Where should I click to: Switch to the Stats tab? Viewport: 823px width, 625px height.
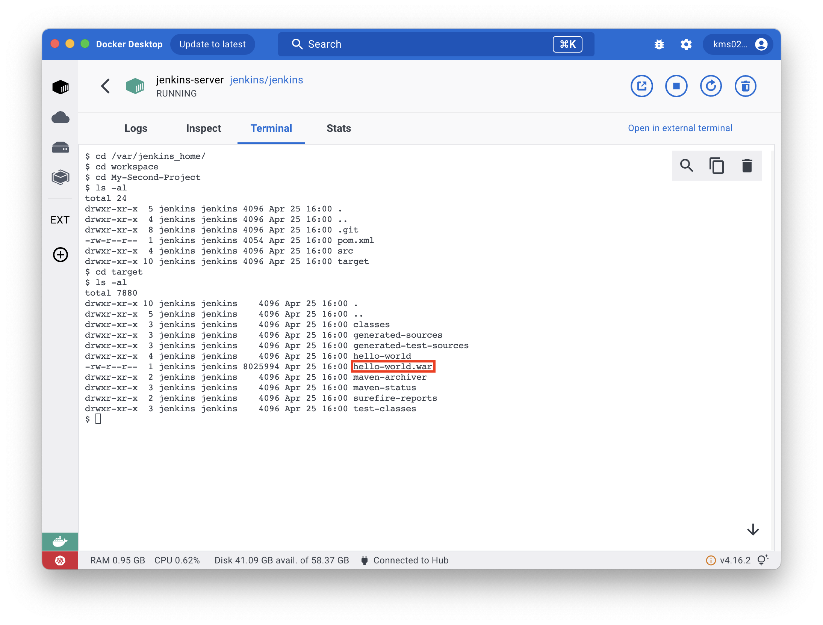coord(339,128)
